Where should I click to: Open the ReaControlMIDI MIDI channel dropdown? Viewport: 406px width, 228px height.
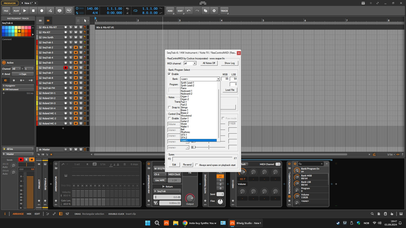pos(190,63)
